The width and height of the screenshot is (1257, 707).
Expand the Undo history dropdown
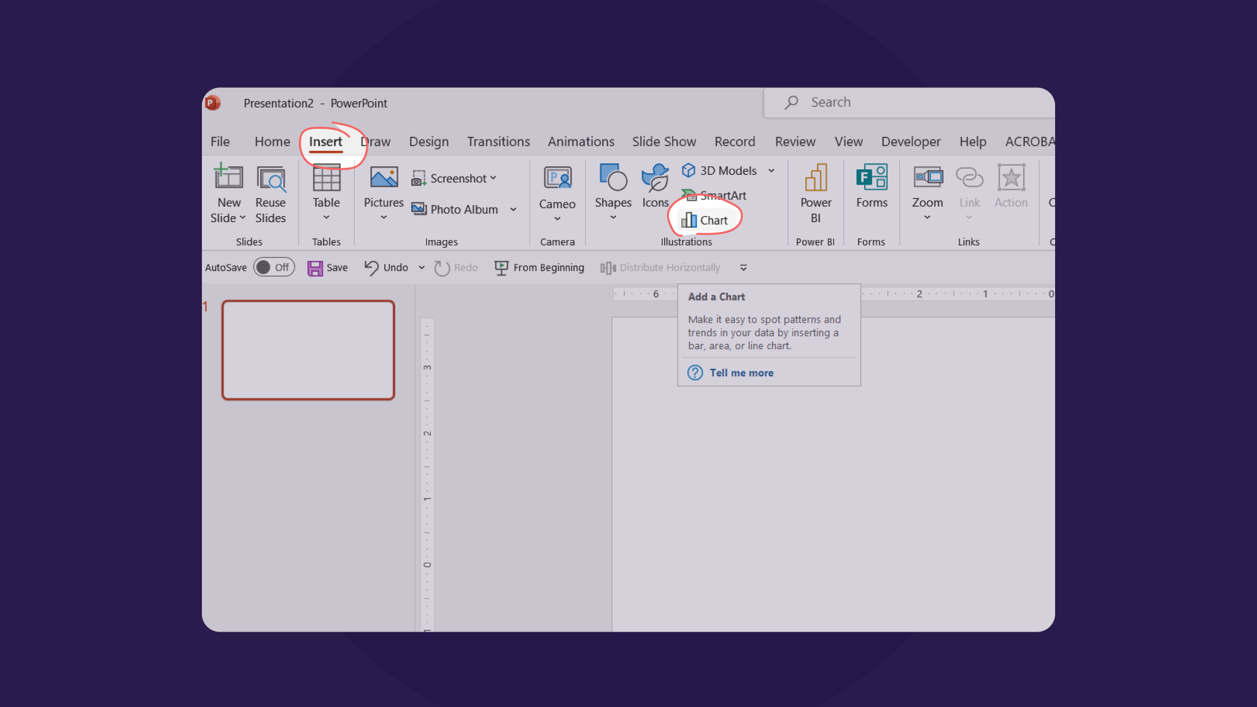pyautogui.click(x=421, y=268)
